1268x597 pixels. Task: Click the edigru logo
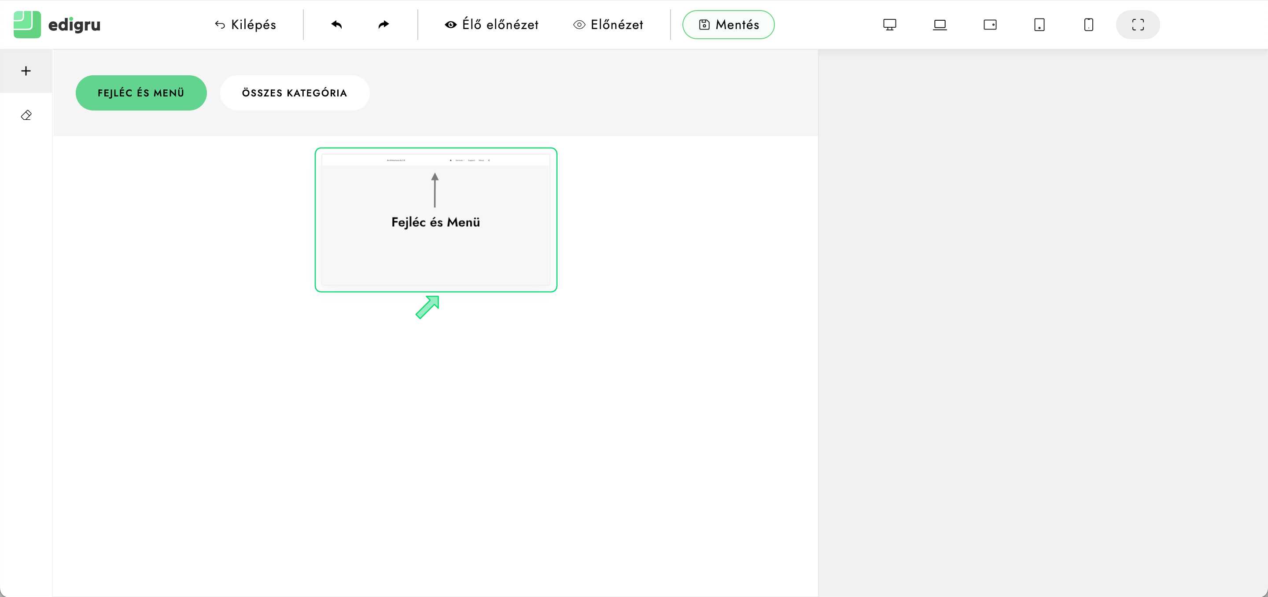57,25
